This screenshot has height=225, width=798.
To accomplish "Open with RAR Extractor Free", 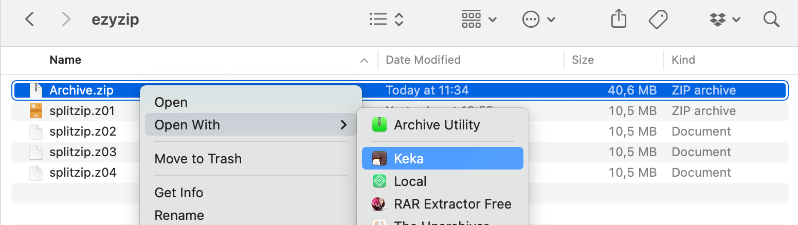I will (x=443, y=204).
